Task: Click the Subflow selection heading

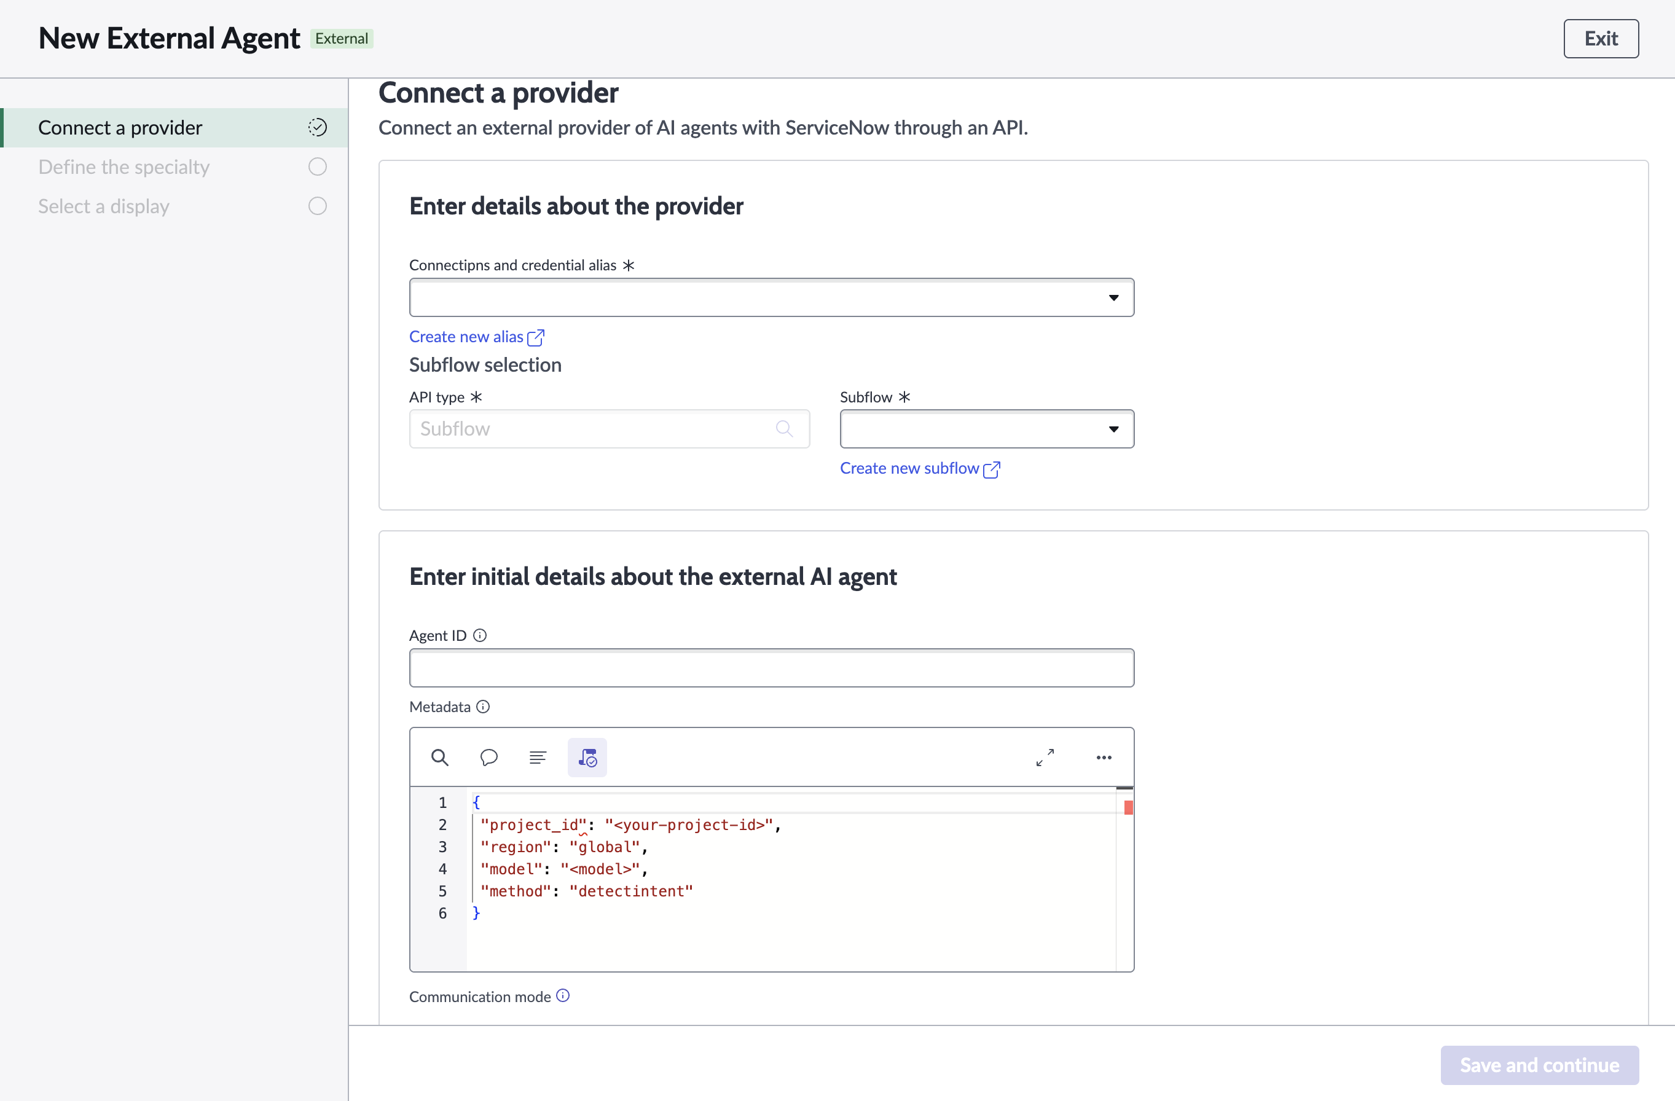Action: click(x=485, y=365)
